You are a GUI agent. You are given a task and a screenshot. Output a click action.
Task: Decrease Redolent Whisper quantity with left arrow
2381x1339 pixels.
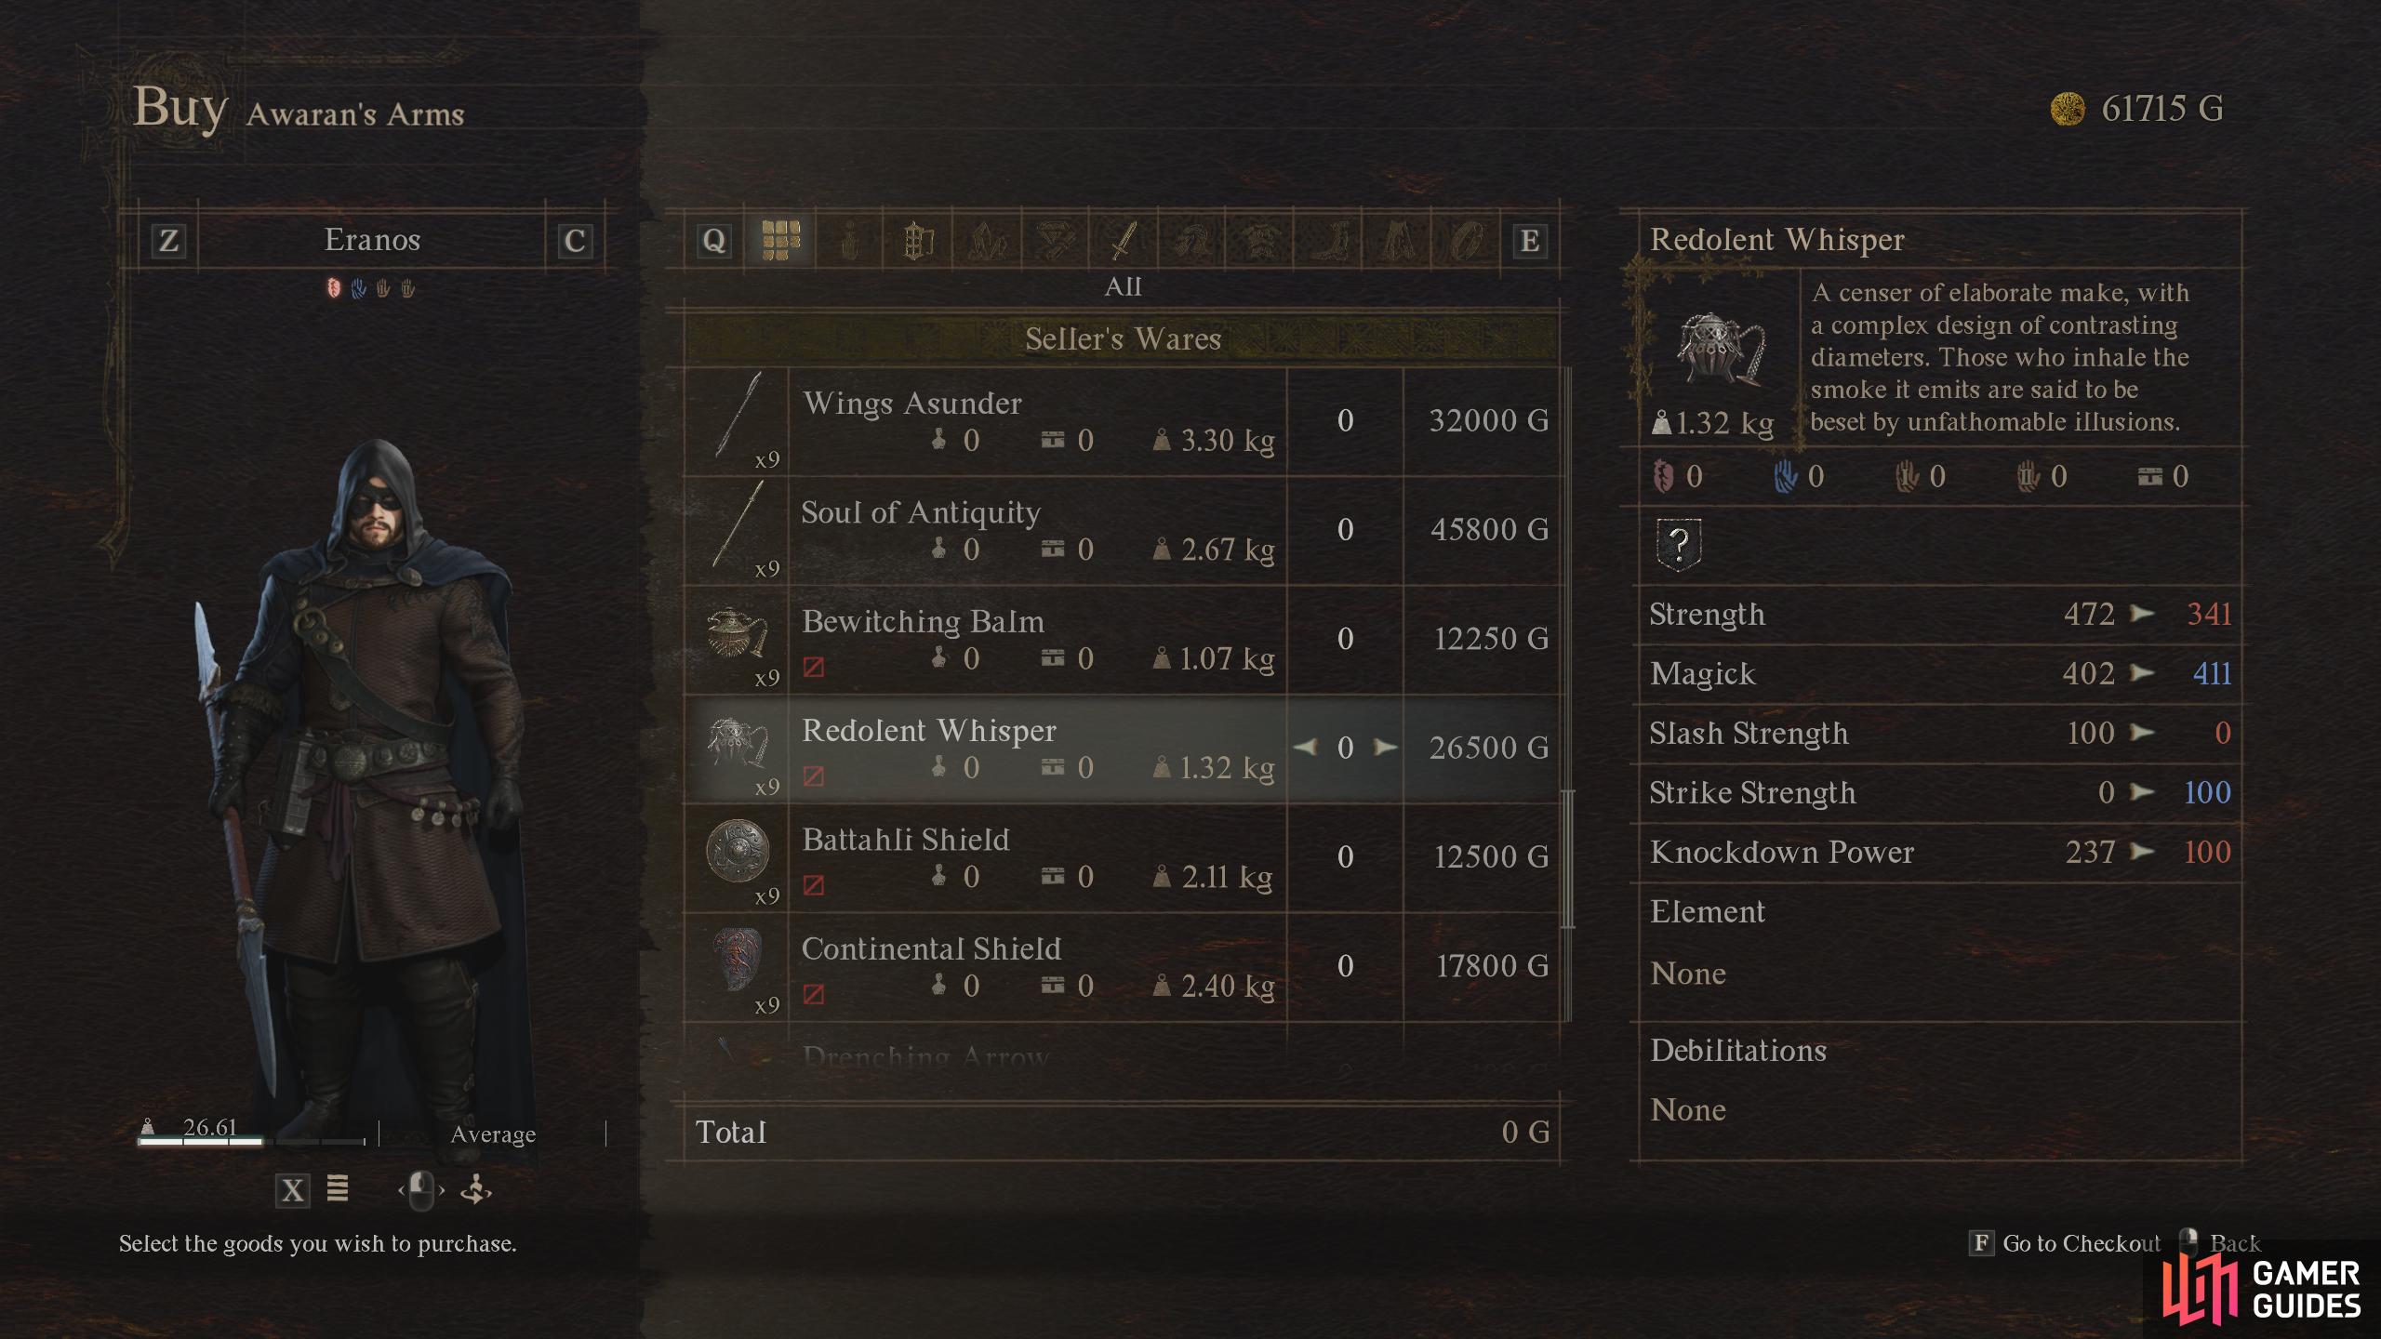point(1305,747)
